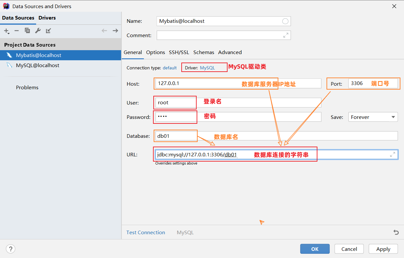Remove selected data source with minus icon

coord(17,31)
